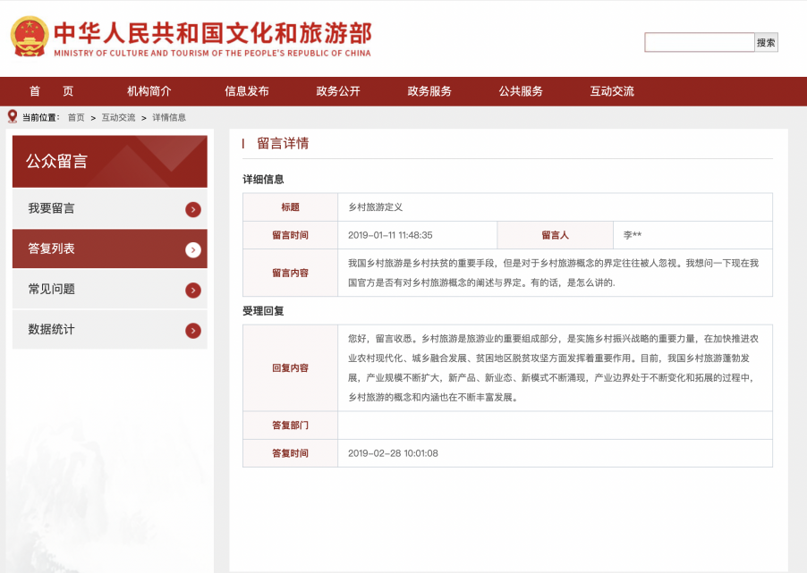Viewport: 807px width, 573px height.
Task: Click 详情信息 in the breadcrumb
Action: pos(169,117)
